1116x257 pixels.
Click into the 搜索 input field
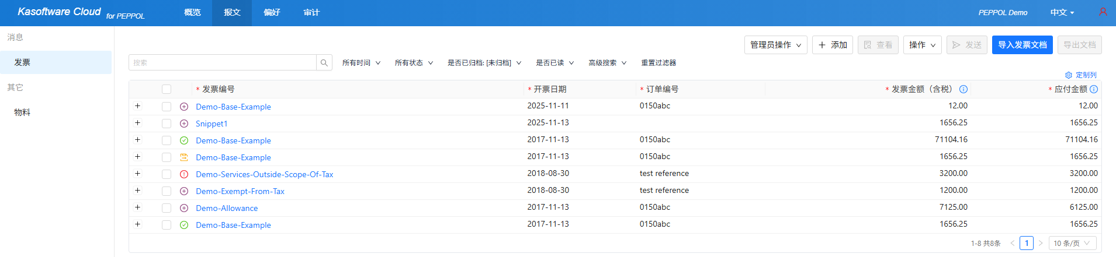[222, 63]
